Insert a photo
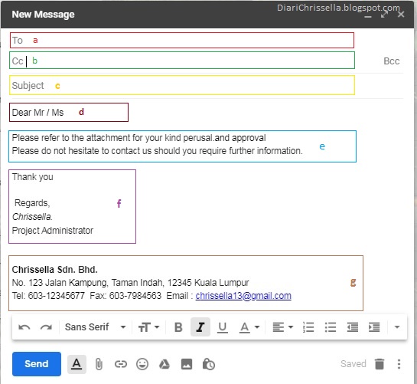 point(187,364)
